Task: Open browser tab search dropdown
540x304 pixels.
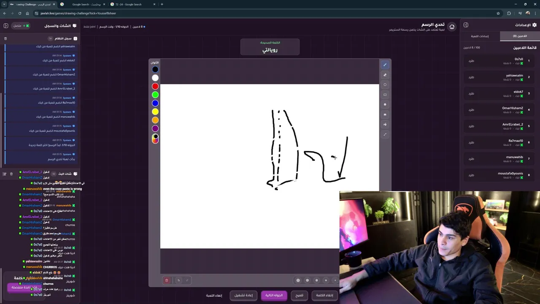Action: click(x=4, y=4)
